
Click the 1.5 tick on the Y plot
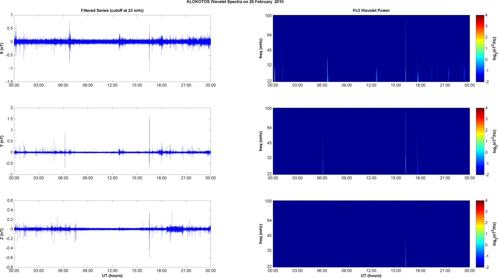pos(10,119)
